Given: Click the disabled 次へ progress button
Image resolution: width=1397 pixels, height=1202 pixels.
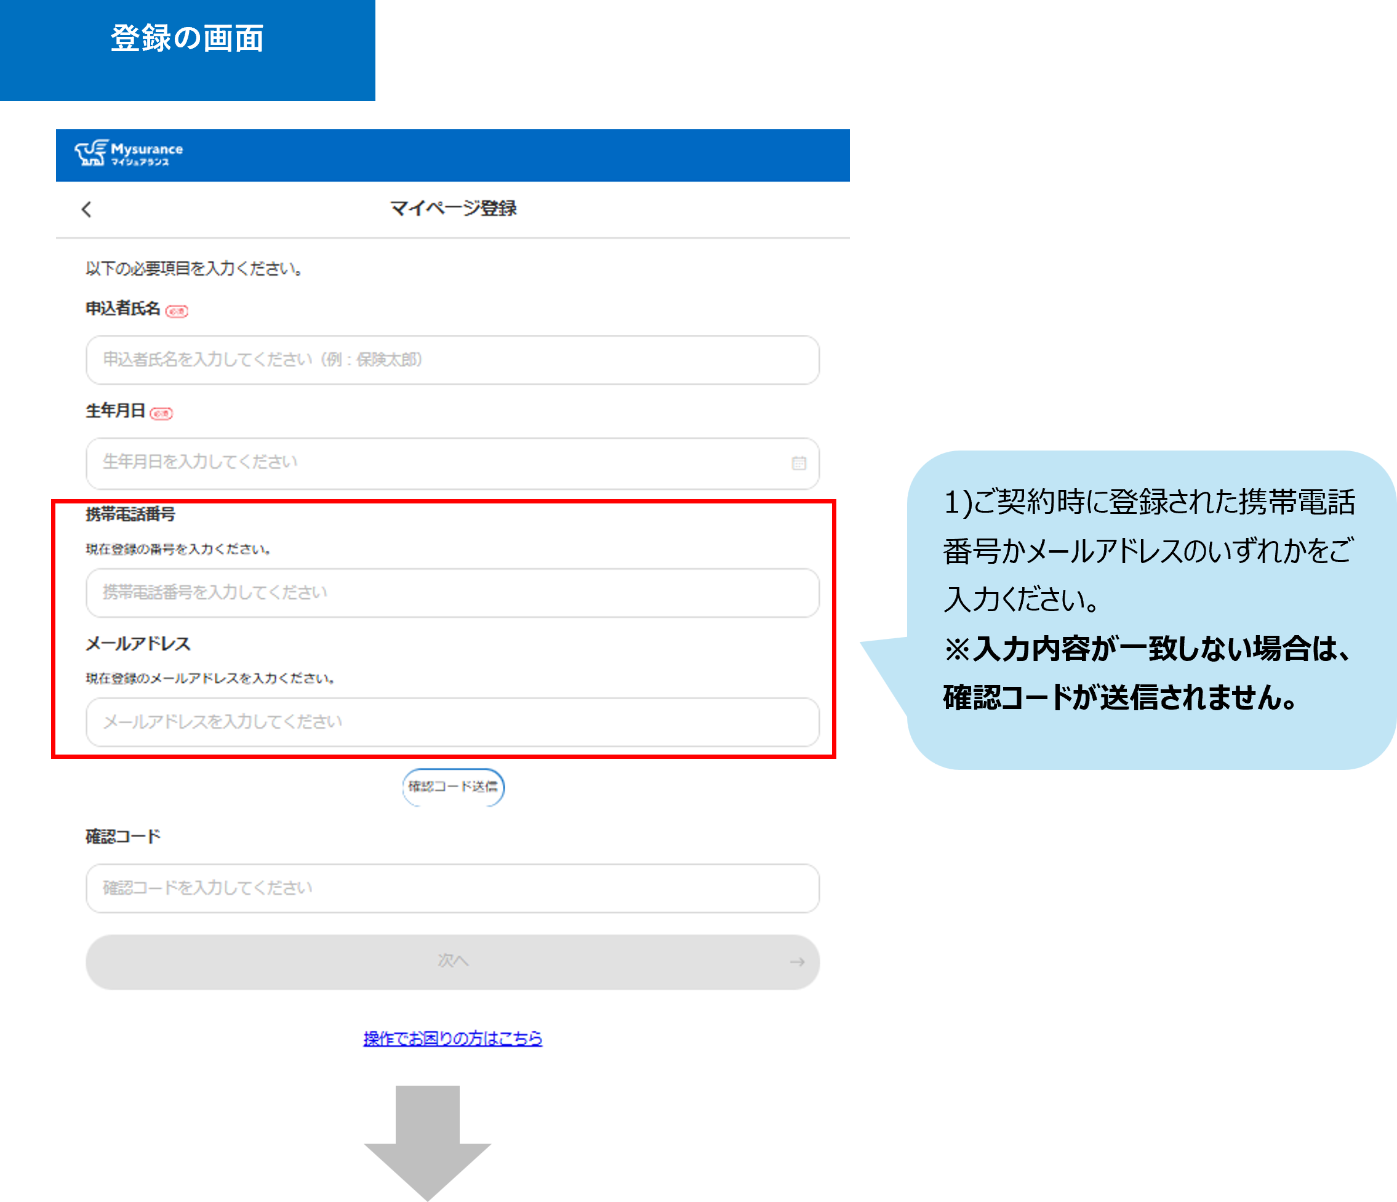Looking at the screenshot, I should coord(452,962).
